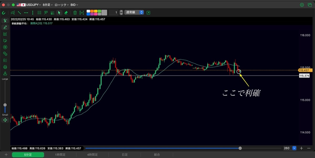Image resolution: width=315 pixels, height=158 pixels.
Task: Click the scroll-to-latest bar icon
Action: click(x=82, y=13)
